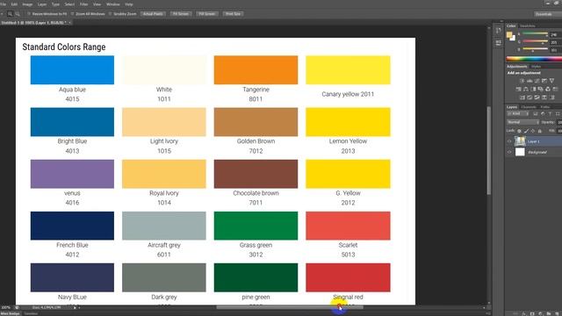The image size is (562, 316).
Task: Select the Zoom Out mode icon
Action: tap(18, 14)
